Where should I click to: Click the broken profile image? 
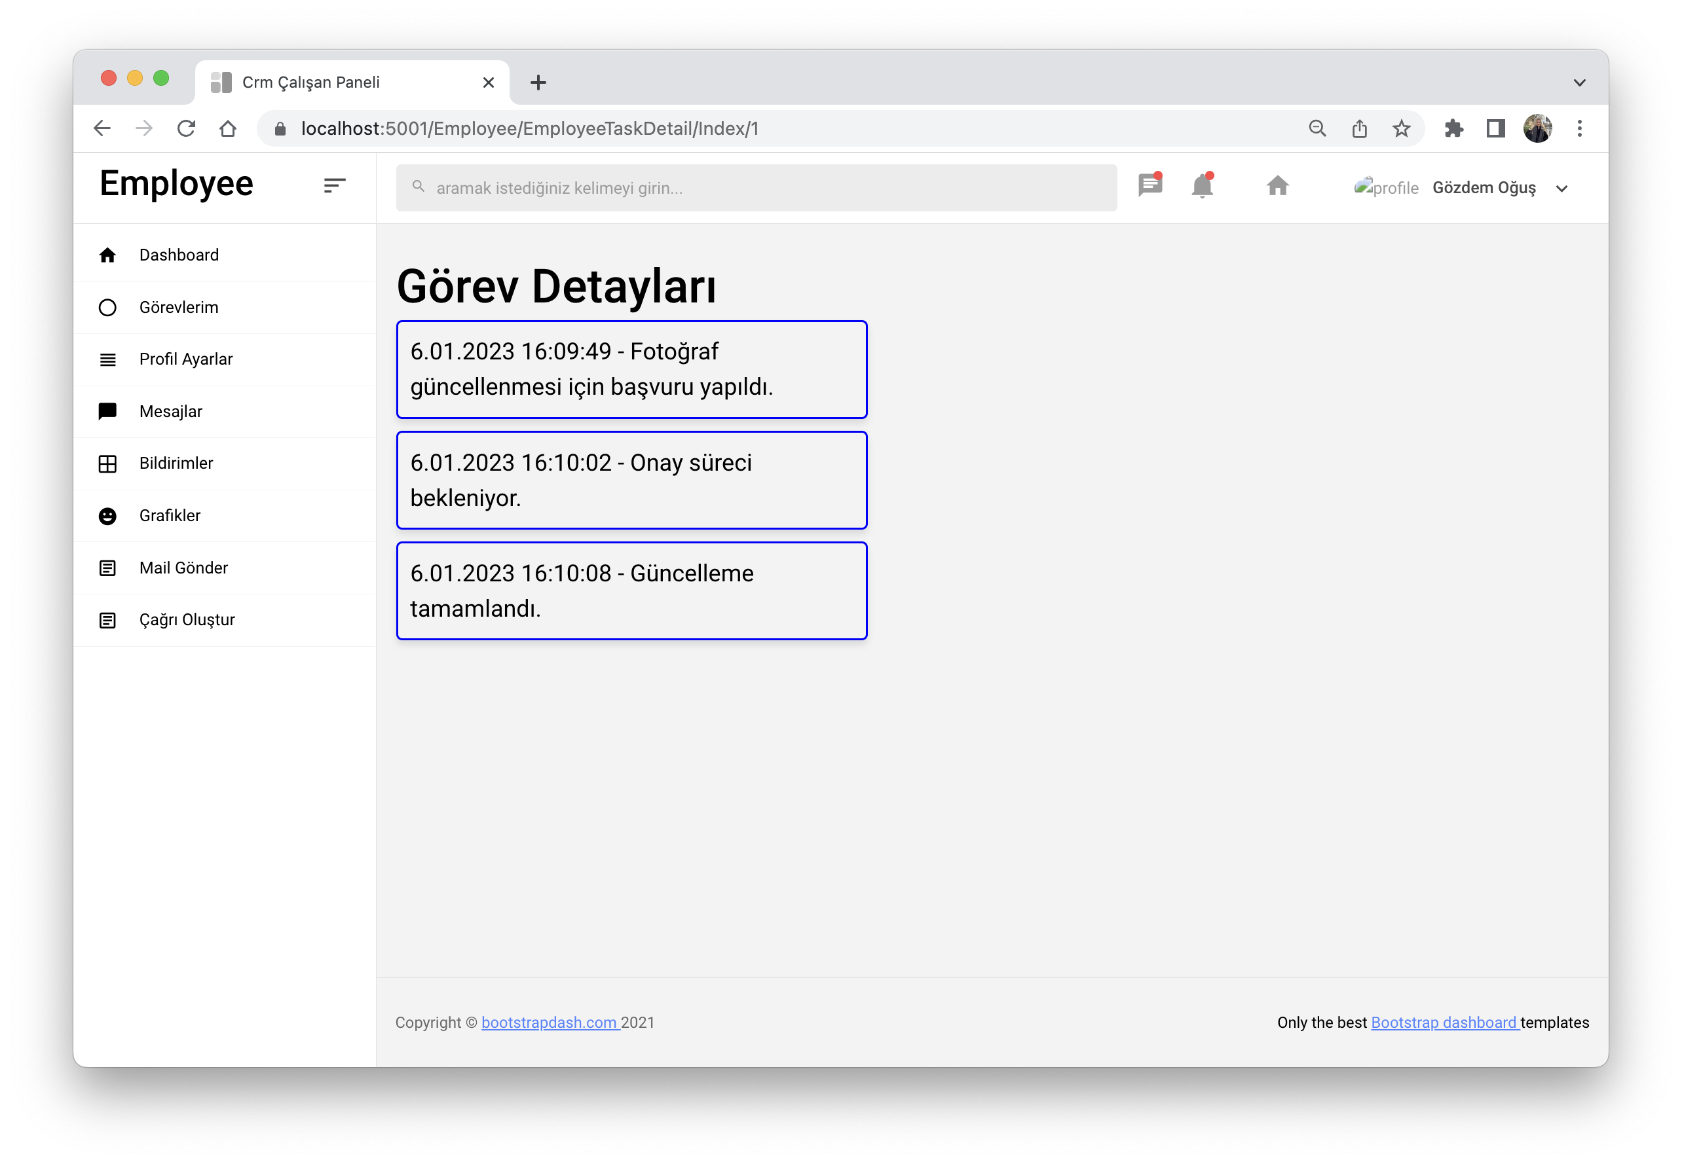(1386, 187)
